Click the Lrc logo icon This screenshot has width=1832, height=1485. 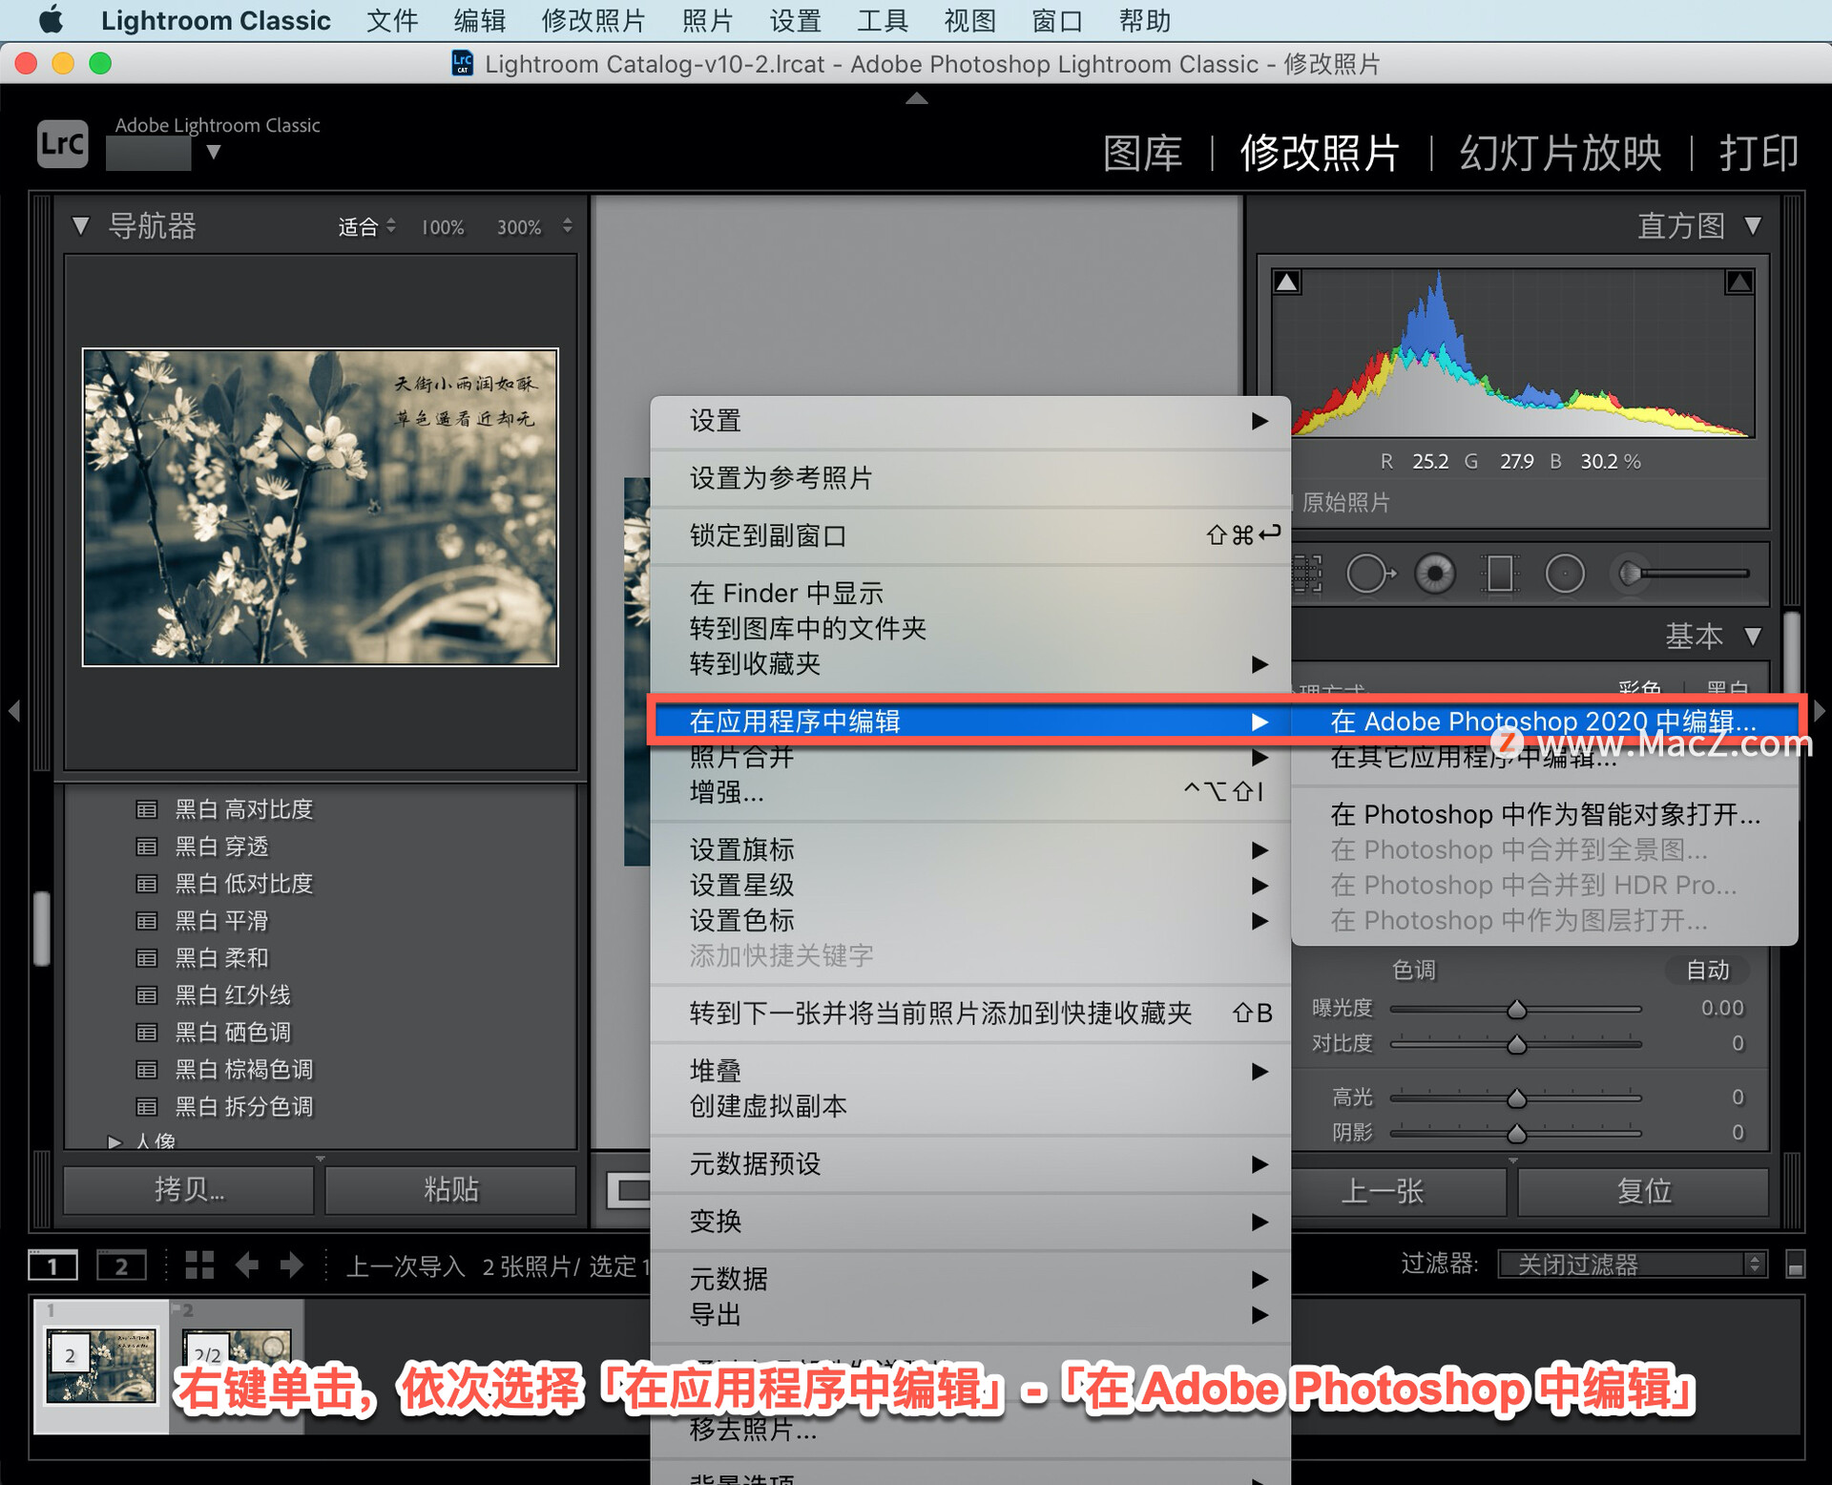[63, 143]
